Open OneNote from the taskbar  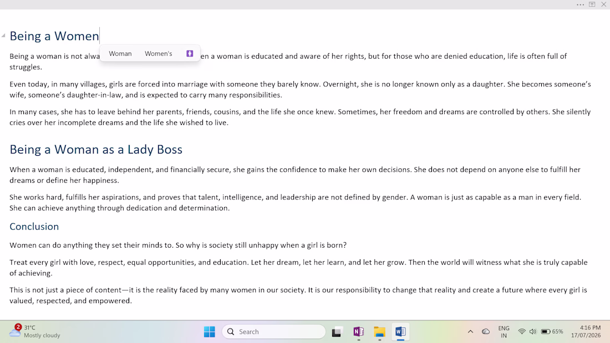358,332
